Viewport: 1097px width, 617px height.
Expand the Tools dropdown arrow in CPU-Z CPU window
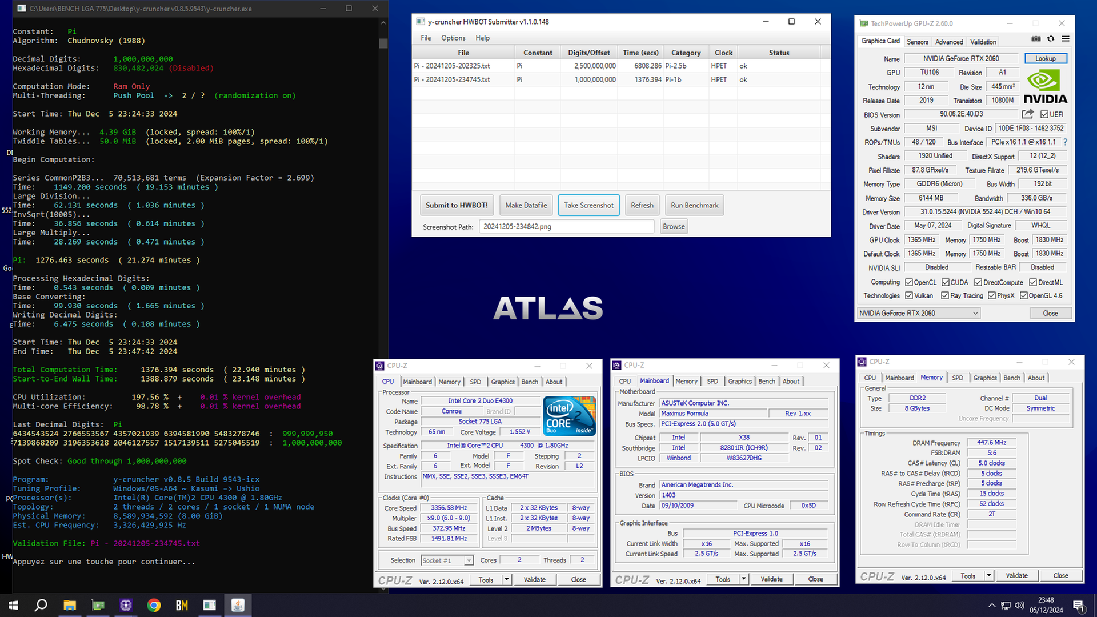pos(506,579)
